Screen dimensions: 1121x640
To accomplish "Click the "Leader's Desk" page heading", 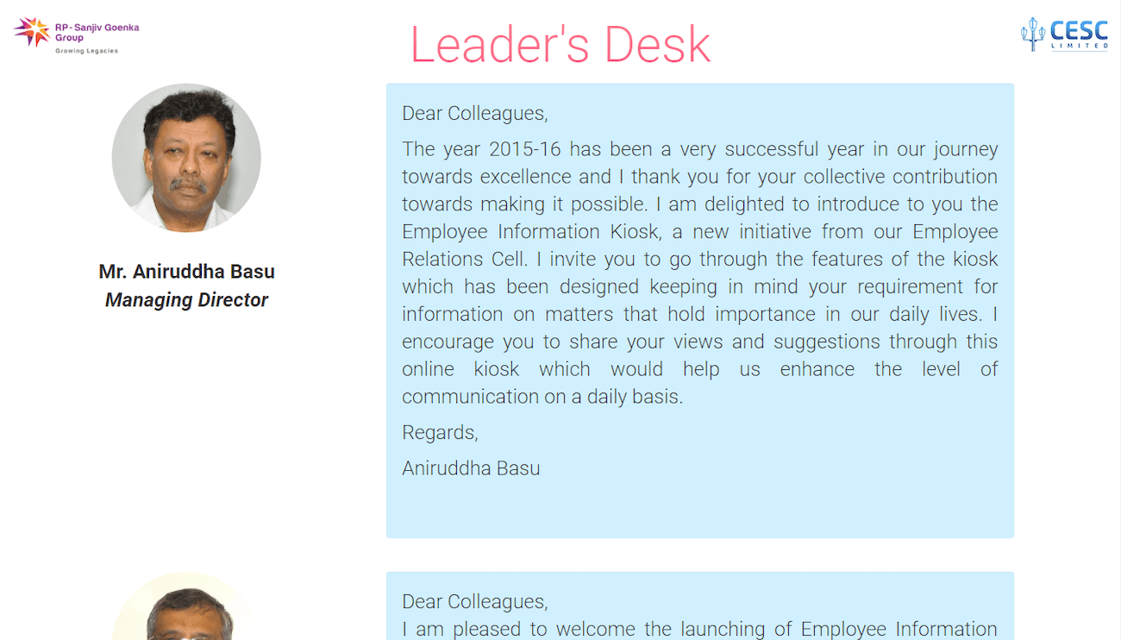I will tap(560, 45).
